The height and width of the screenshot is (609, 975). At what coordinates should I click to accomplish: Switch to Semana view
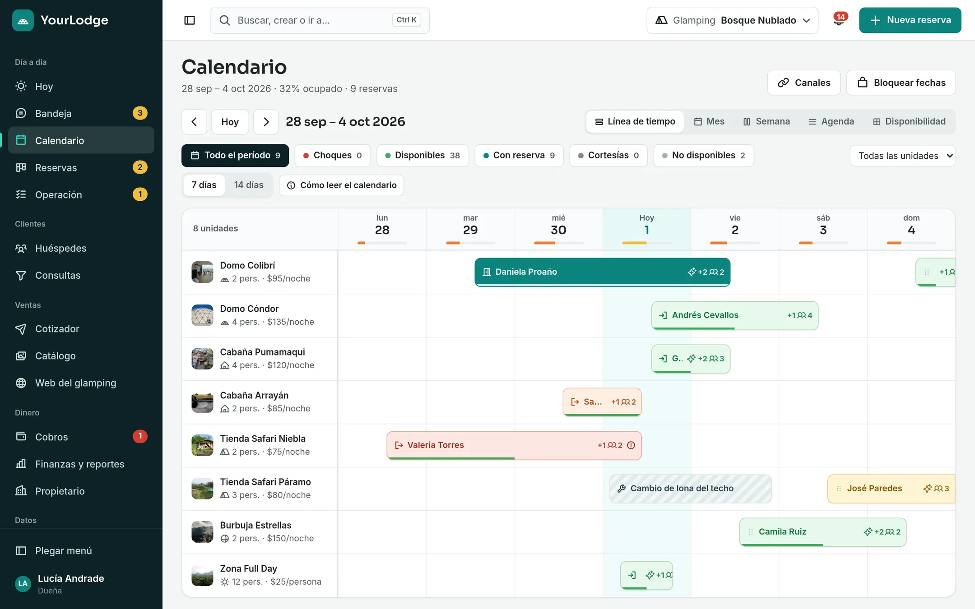tap(766, 122)
